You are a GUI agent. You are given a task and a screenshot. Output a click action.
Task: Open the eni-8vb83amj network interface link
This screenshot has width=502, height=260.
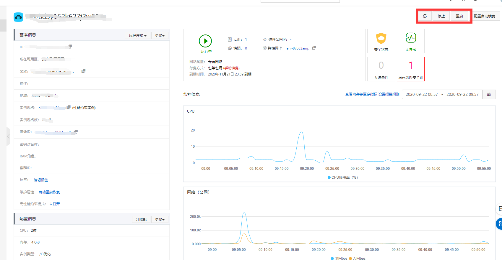pyautogui.click(x=298, y=48)
